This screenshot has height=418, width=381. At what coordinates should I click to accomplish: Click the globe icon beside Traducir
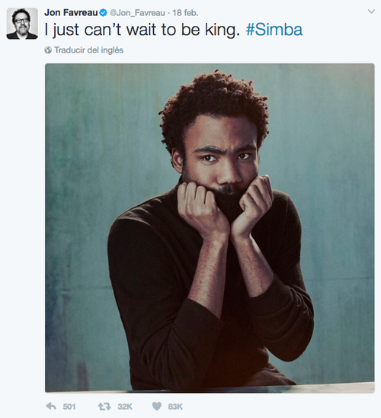[x=48, y=50]
